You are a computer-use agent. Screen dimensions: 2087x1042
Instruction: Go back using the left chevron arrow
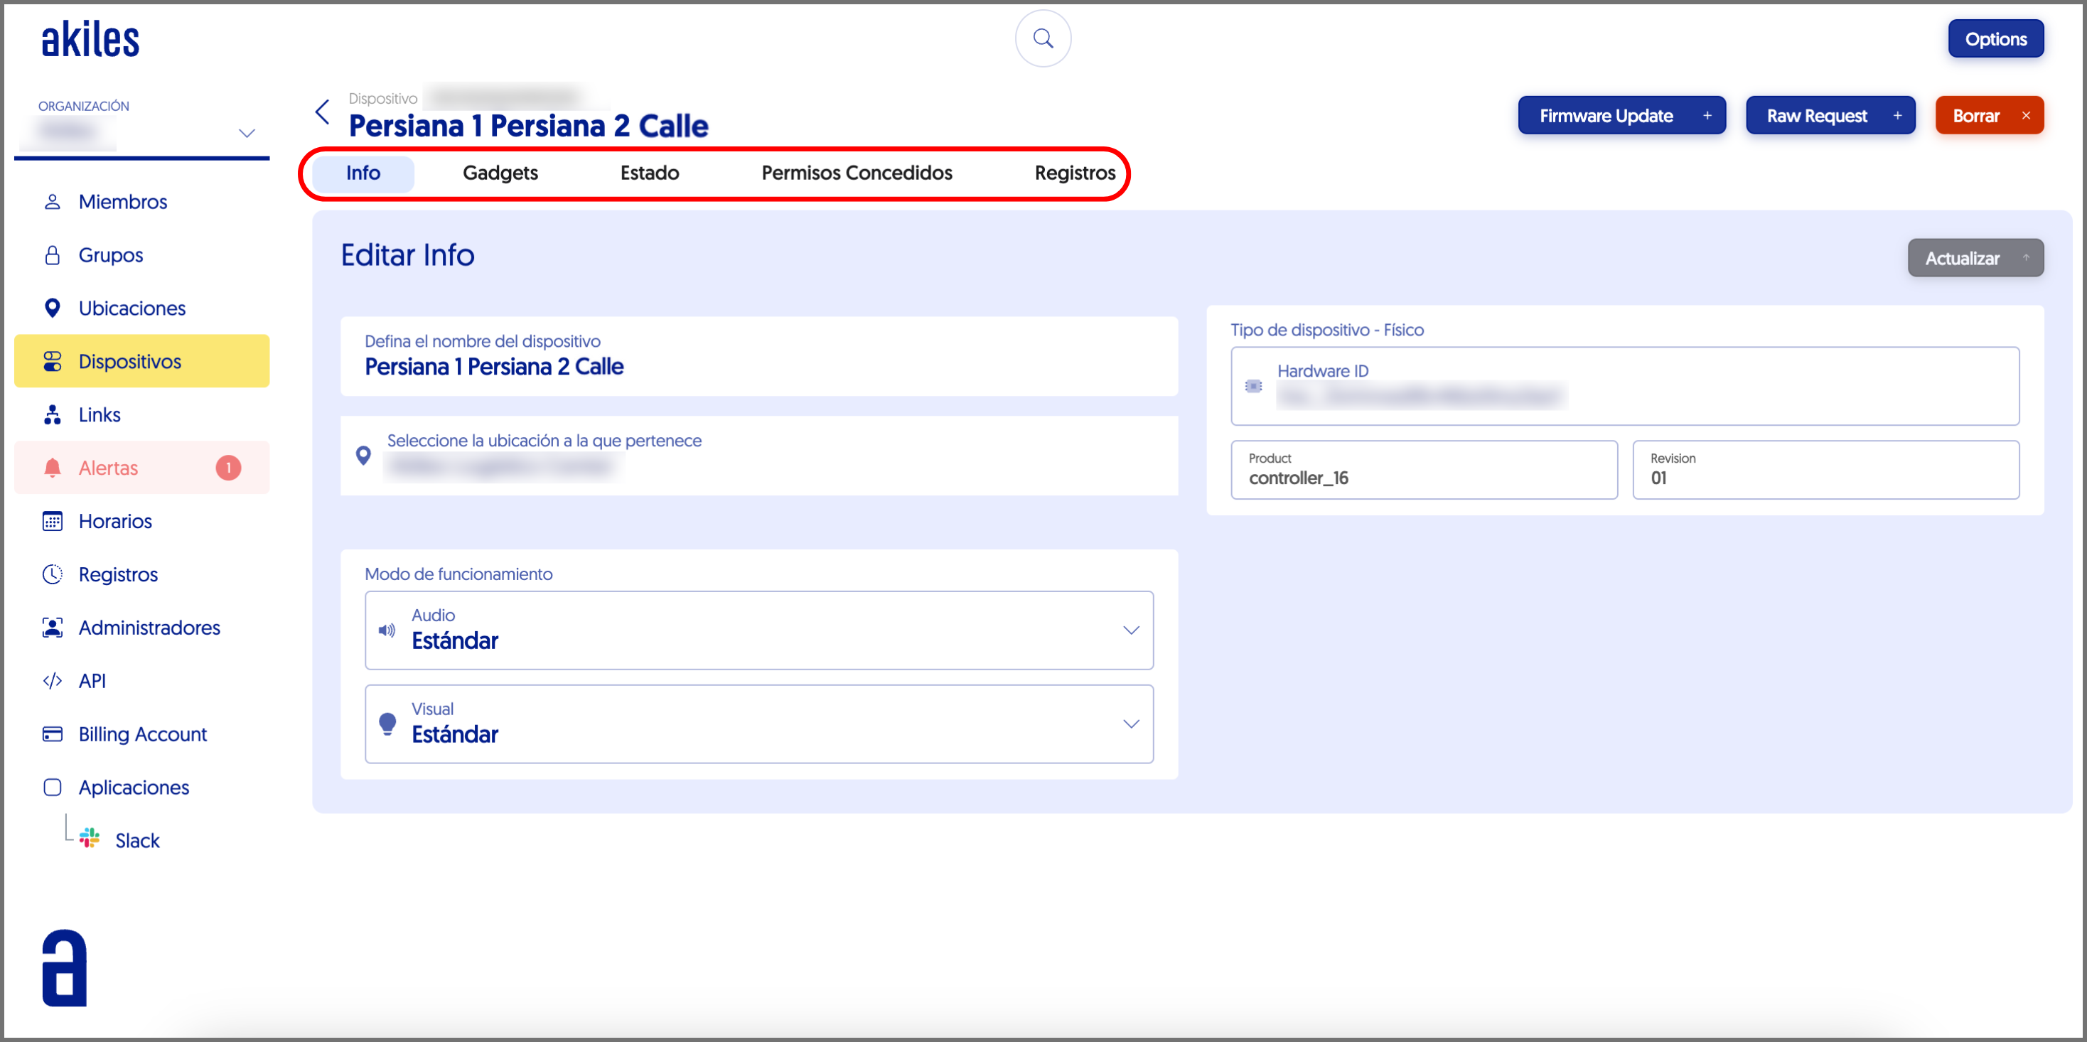point(323,112)
